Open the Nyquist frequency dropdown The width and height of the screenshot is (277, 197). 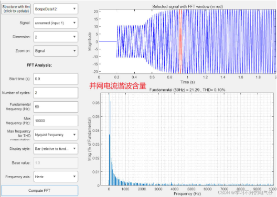(56, 135)
